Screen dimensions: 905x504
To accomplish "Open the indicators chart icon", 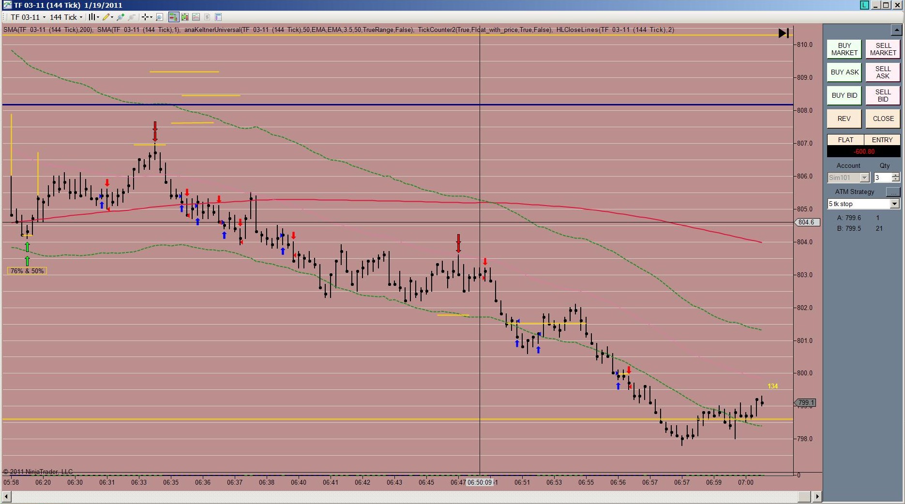I will pyautogui.click(x=196, y=17).
